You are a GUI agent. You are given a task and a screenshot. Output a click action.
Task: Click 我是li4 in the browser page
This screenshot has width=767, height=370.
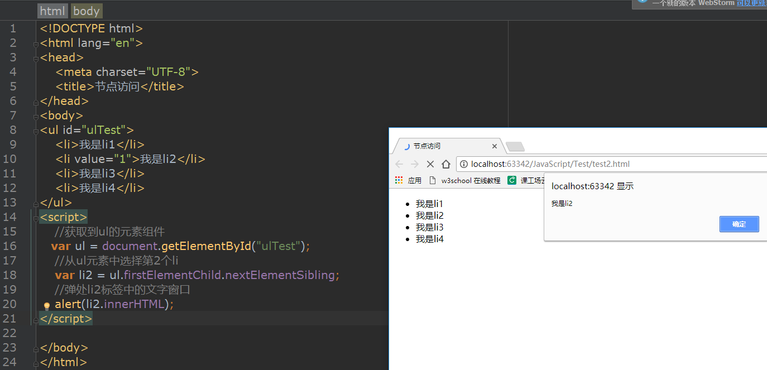(x=429, y=239)
